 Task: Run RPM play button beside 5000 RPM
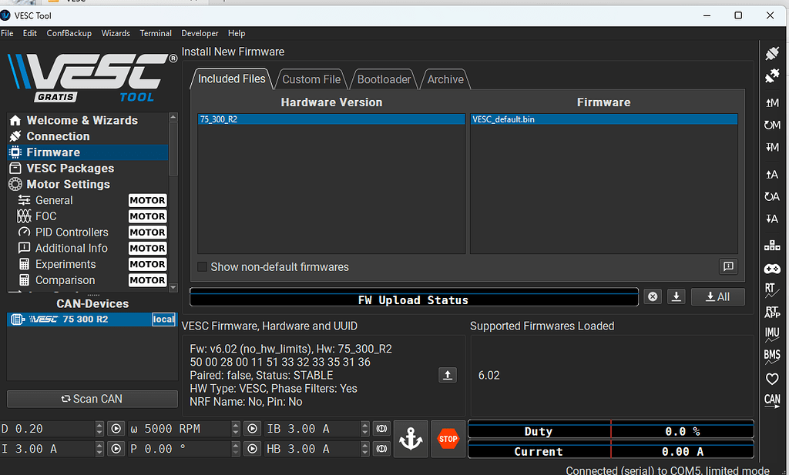point(252,429)
